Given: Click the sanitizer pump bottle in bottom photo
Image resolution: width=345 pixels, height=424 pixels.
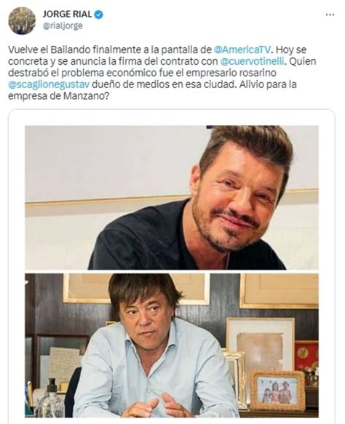Looking at the screenshot, I should pyautogui.click(x=52, y=398).
